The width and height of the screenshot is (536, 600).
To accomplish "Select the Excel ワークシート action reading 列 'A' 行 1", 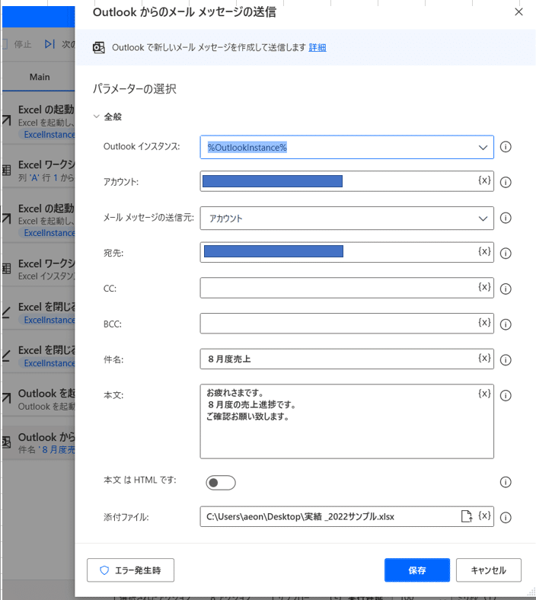I will [x=39, y=171].
